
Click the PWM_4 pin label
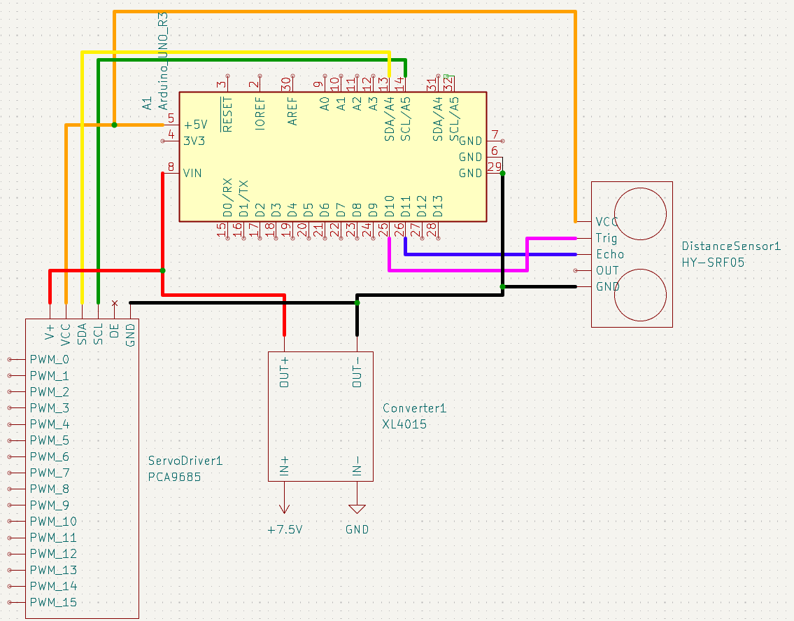click(49, 424)
